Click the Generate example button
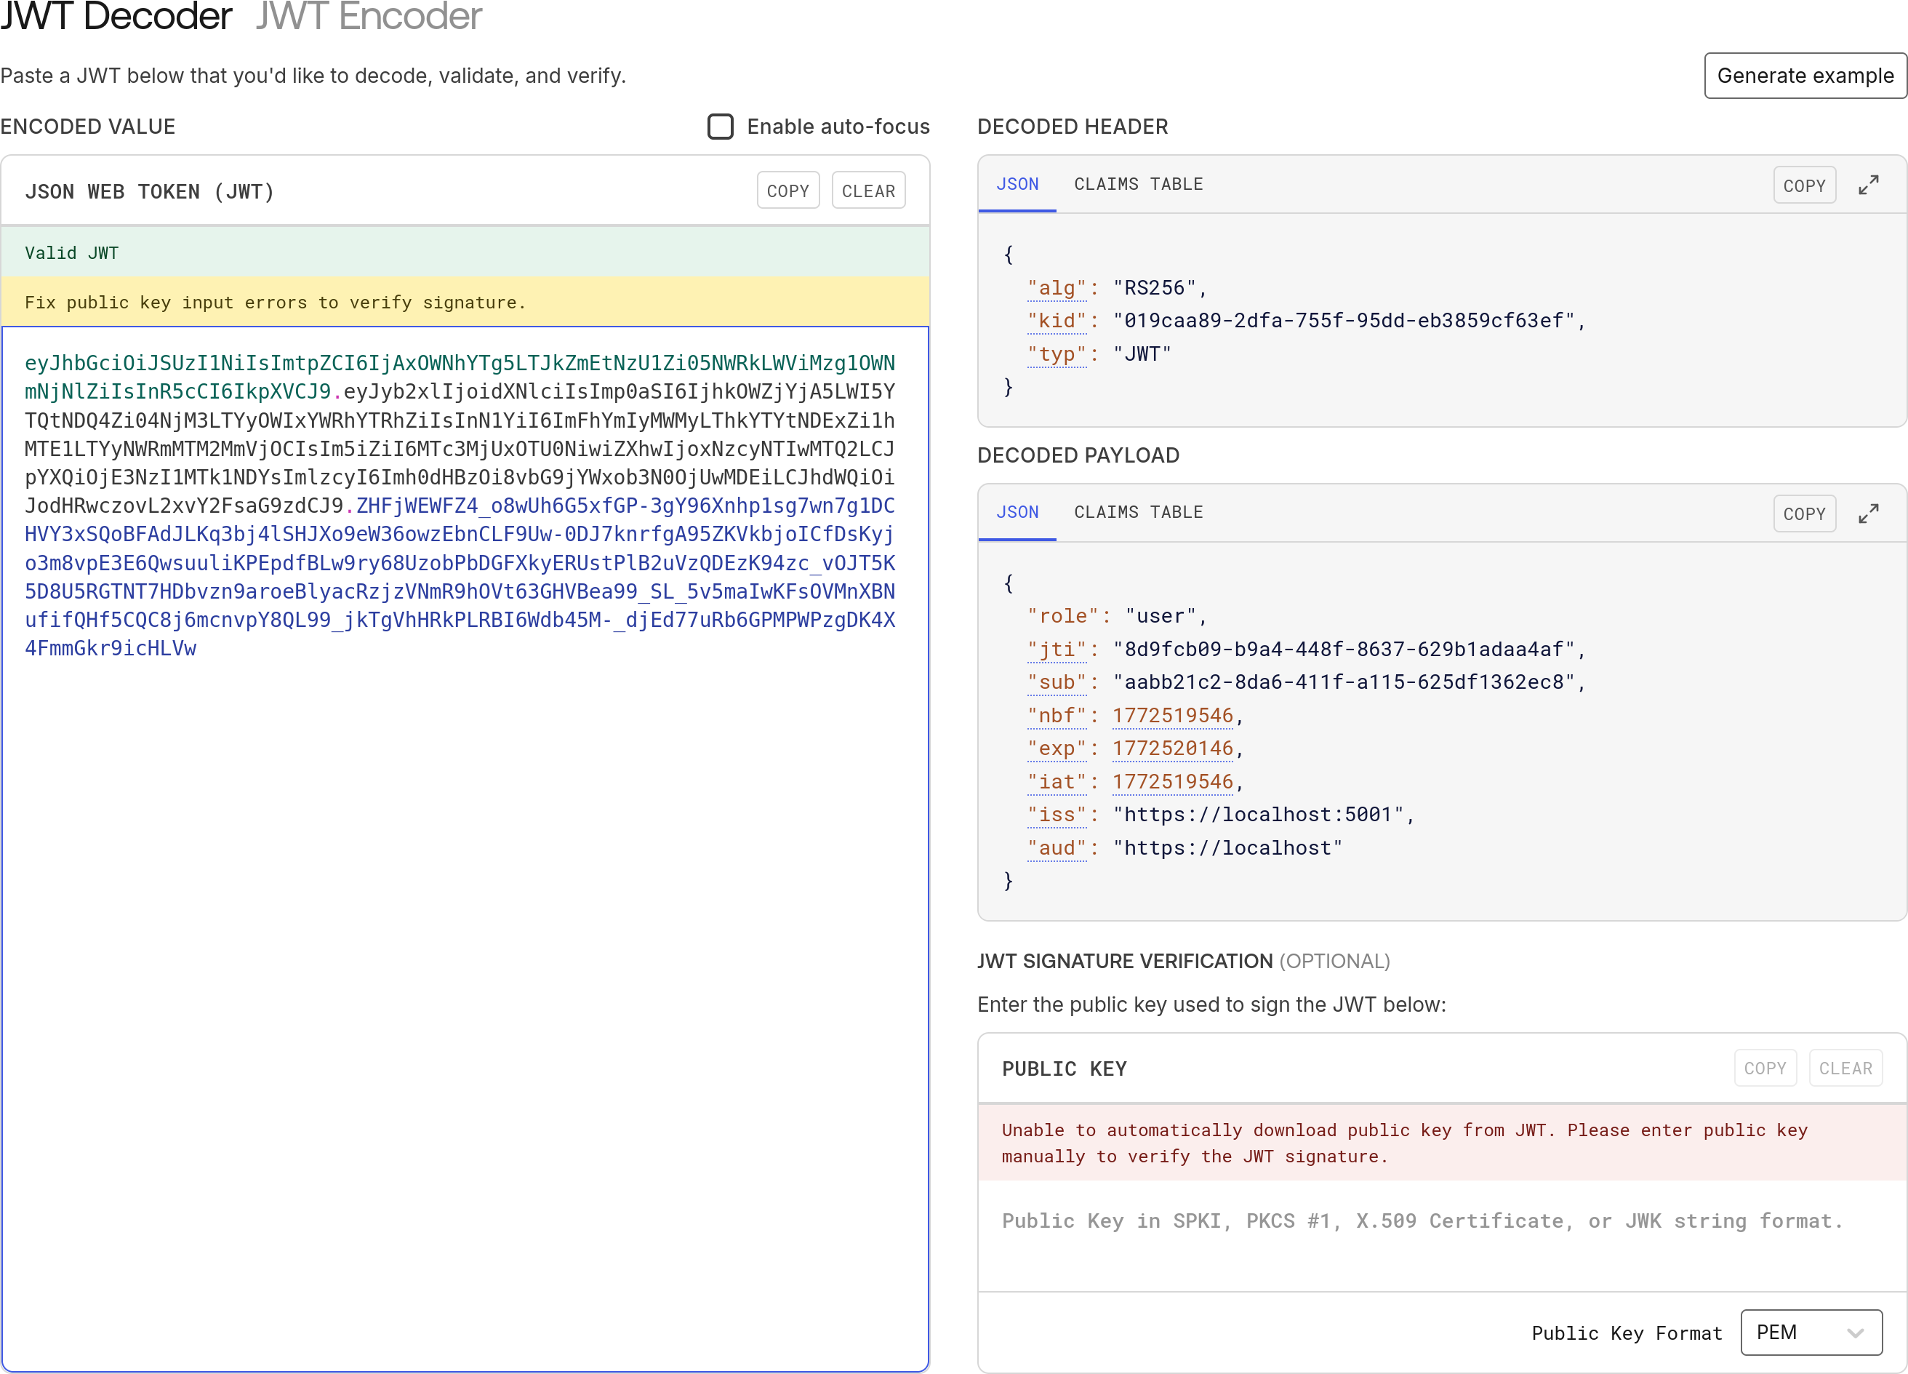Screen dimensions: 1908x1374 1805,76
